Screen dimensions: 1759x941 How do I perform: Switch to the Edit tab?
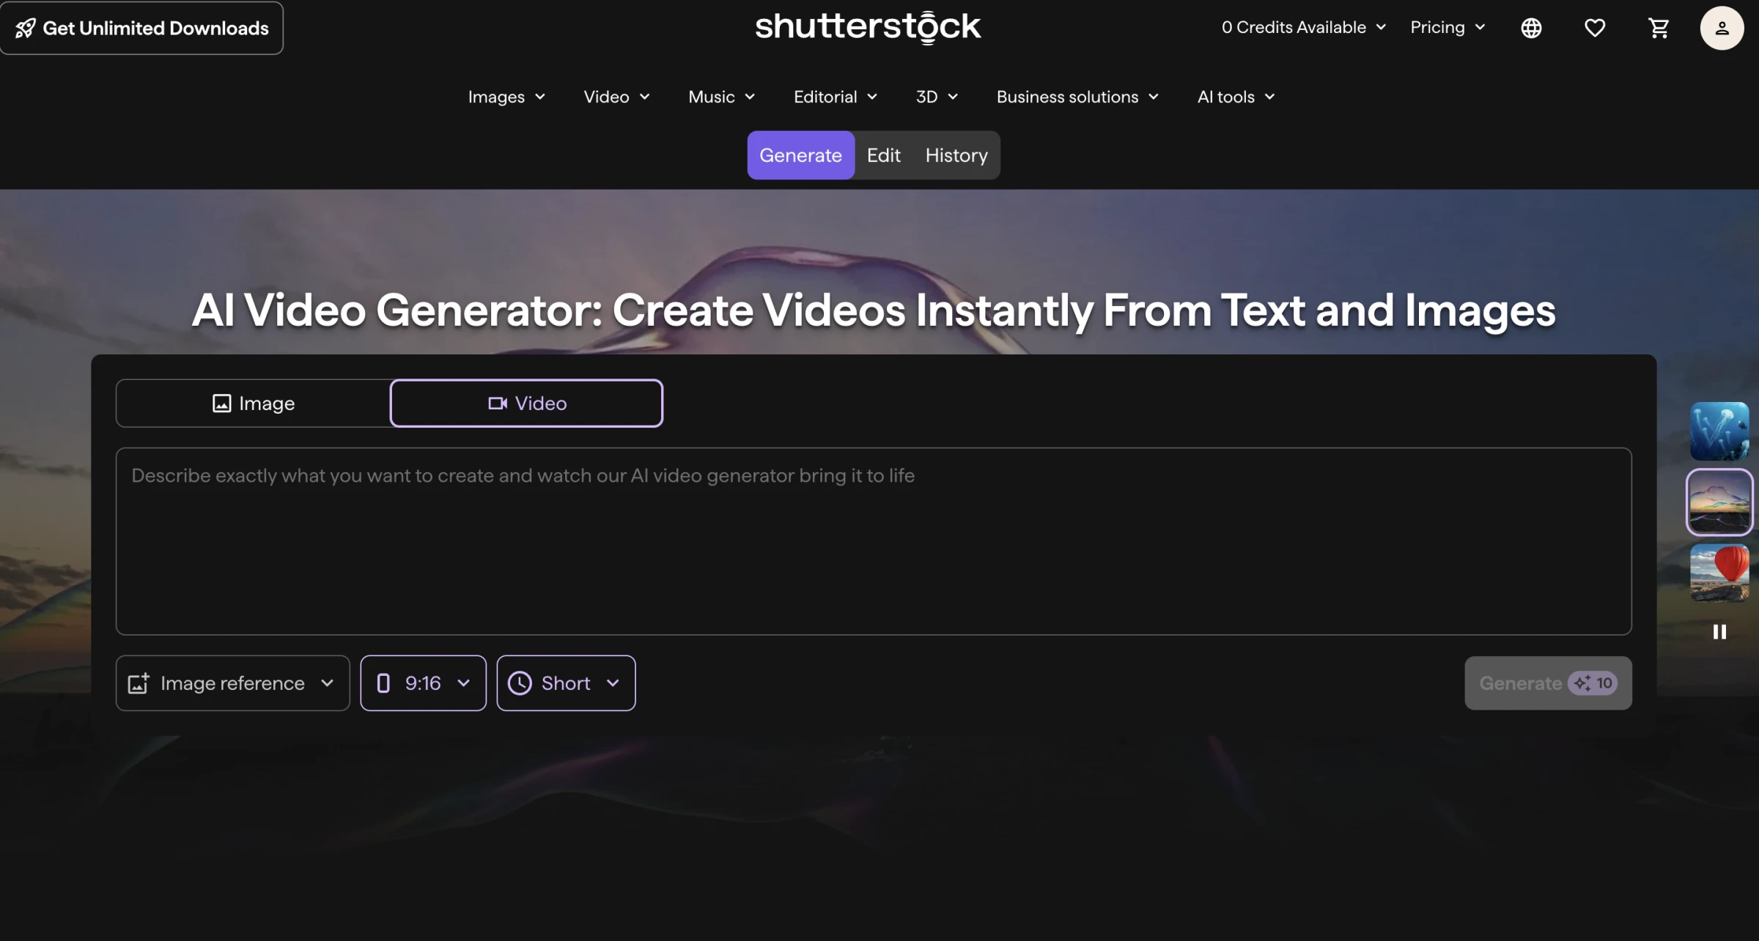click(883, 155)
